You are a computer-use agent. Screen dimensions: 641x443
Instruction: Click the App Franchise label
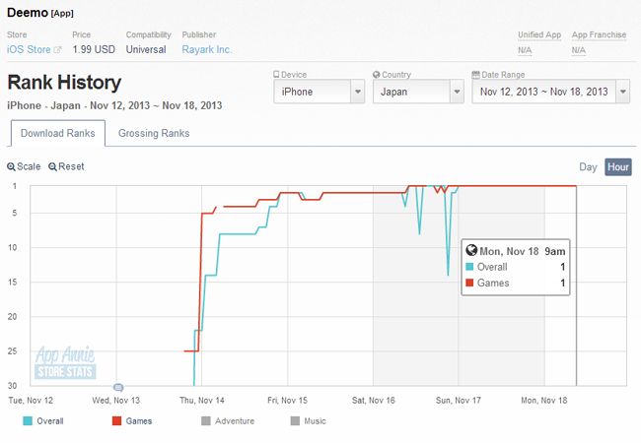pyautogui.click(x=599, y=35)
